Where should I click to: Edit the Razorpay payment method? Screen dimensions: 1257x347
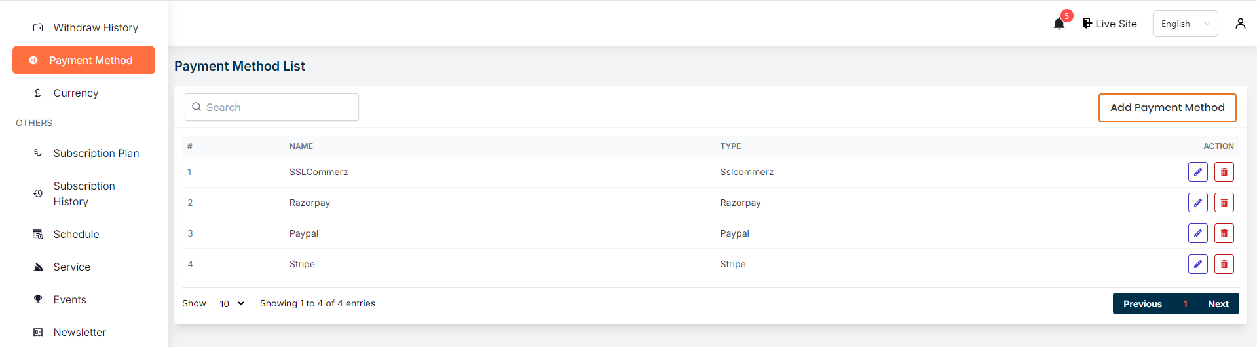pyautogui.click(x=1197, y=203)
